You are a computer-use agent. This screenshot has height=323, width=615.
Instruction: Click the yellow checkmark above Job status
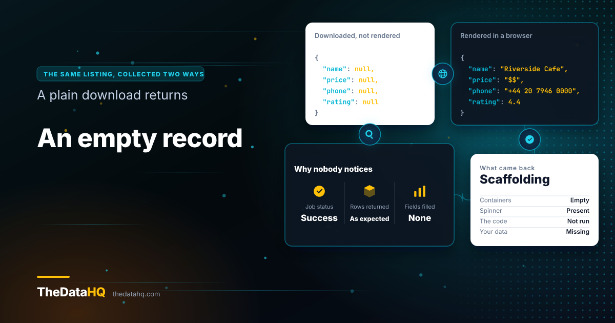pos(319,191)
